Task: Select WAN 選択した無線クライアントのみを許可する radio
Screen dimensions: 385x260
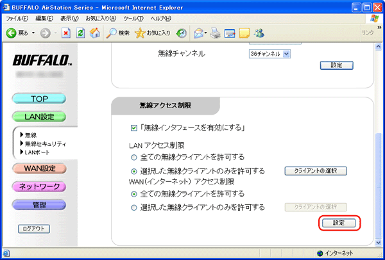Action: pos(134,207)
